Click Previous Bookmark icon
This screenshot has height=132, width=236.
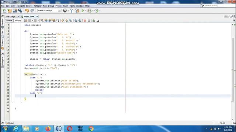pos(63,21)
